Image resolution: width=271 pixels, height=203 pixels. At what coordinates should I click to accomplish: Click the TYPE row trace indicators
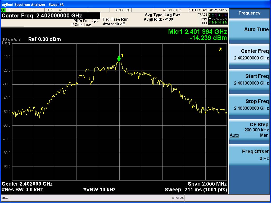click(x=218, y=19)
